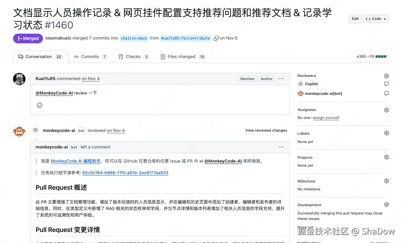
Task: Click comment icon next to Copilot reviewer
Action: coord(386,84)
